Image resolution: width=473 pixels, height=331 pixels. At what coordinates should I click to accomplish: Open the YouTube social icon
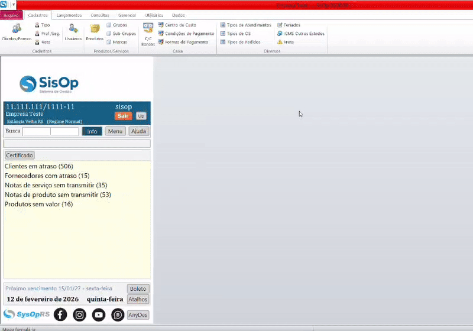pyautogui.click(x=99, y=314)
